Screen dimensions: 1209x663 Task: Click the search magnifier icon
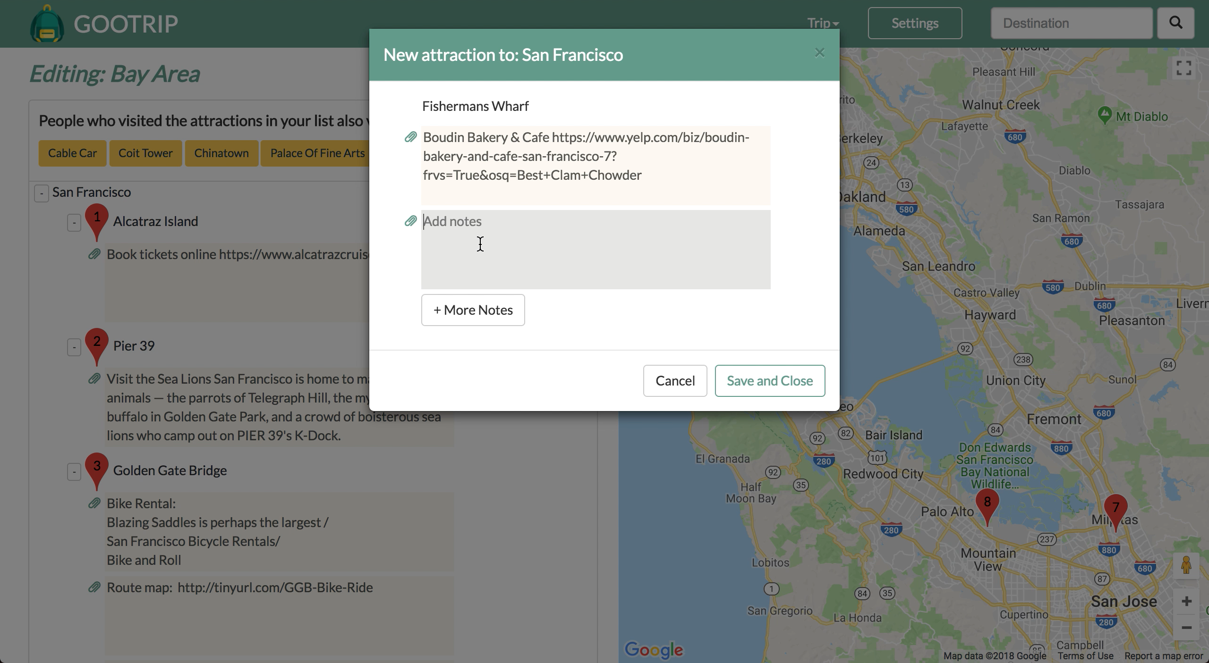[x=1175, y=23]
